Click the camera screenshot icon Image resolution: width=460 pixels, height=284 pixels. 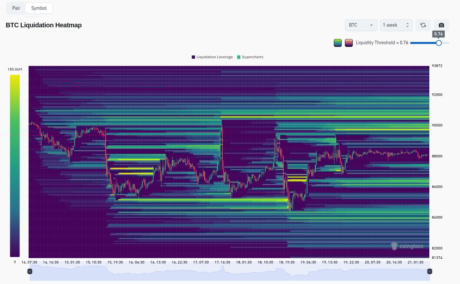point(441,25)
